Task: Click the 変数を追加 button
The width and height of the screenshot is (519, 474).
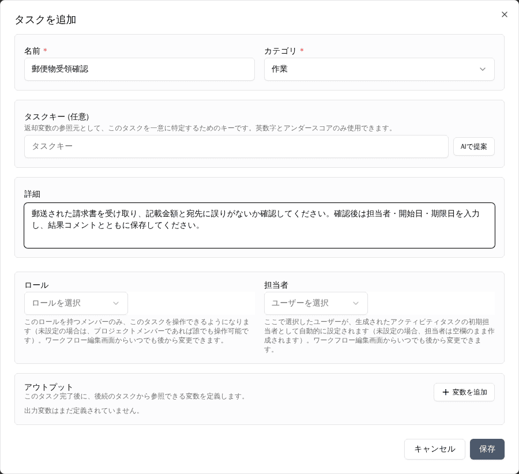Action: pyautogui.click(x=464, y=392)
